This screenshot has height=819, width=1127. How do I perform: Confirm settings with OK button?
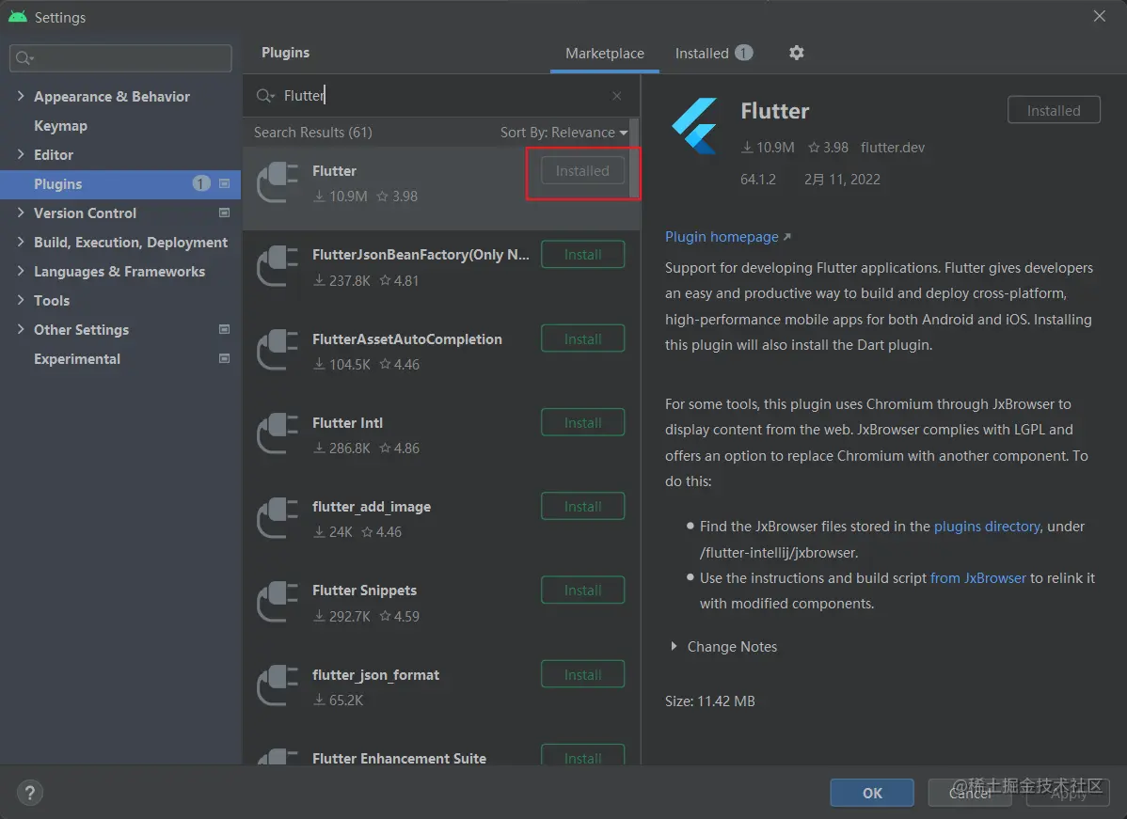(872, 793)
